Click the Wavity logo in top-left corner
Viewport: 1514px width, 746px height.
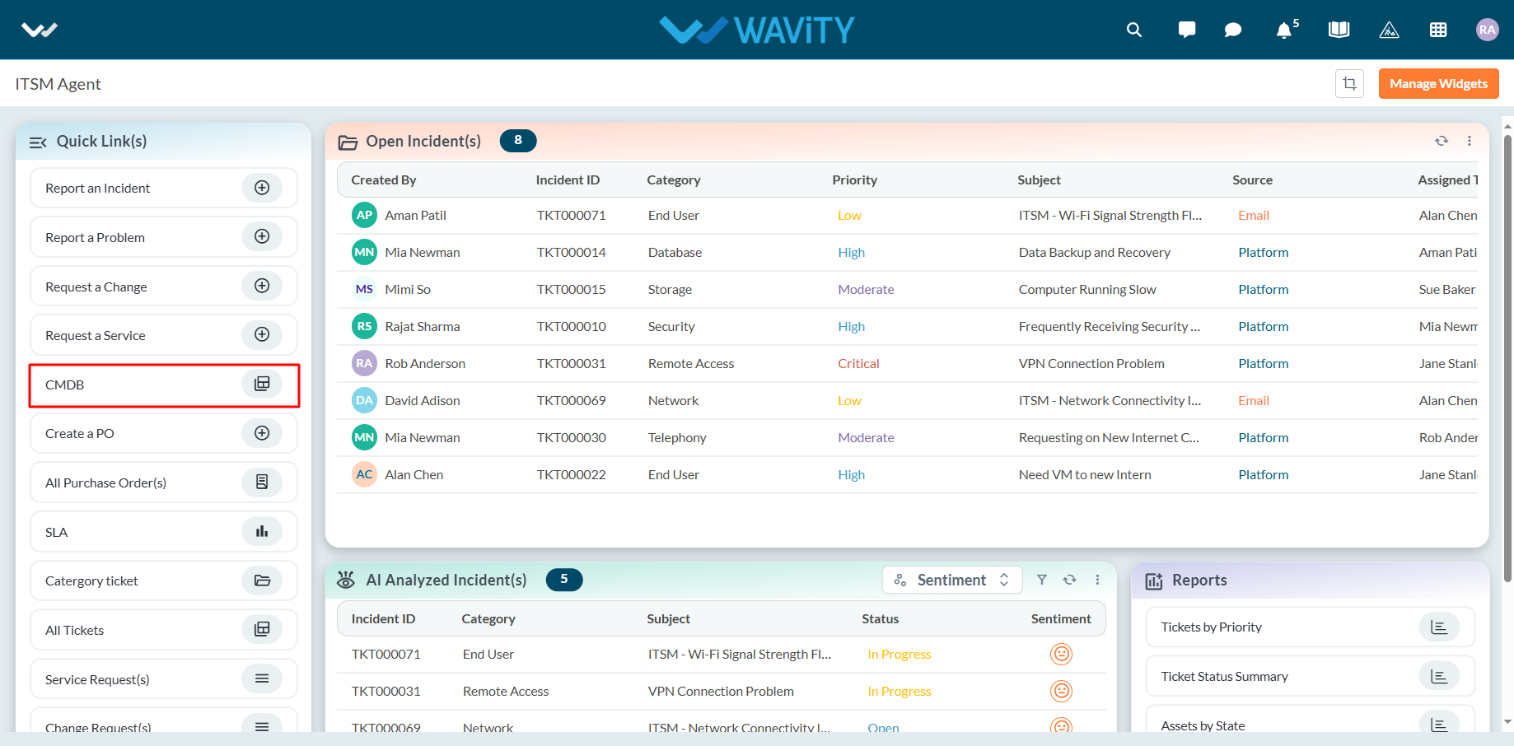(x=40, y=30)
